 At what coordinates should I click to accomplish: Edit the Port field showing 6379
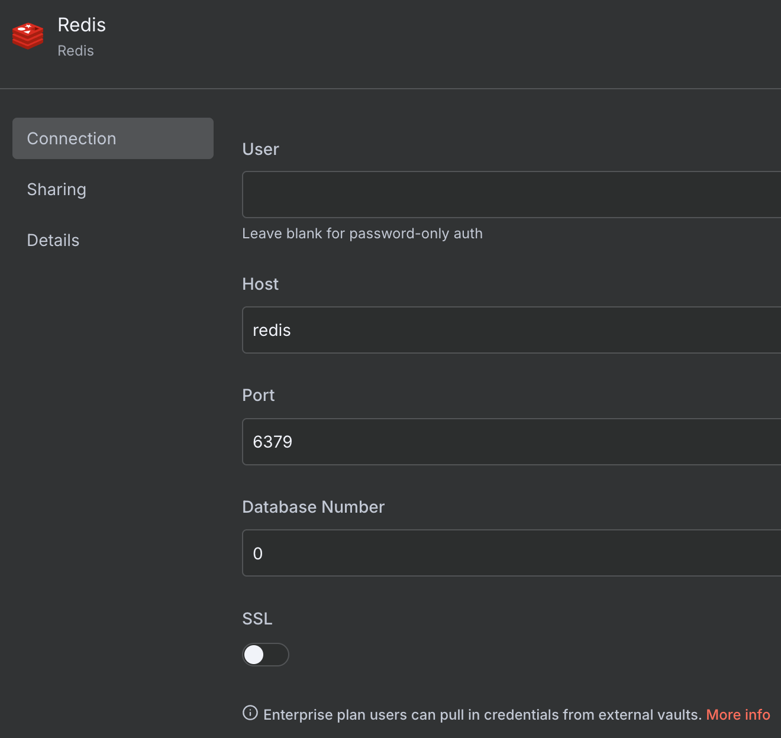tap(512, 442)
